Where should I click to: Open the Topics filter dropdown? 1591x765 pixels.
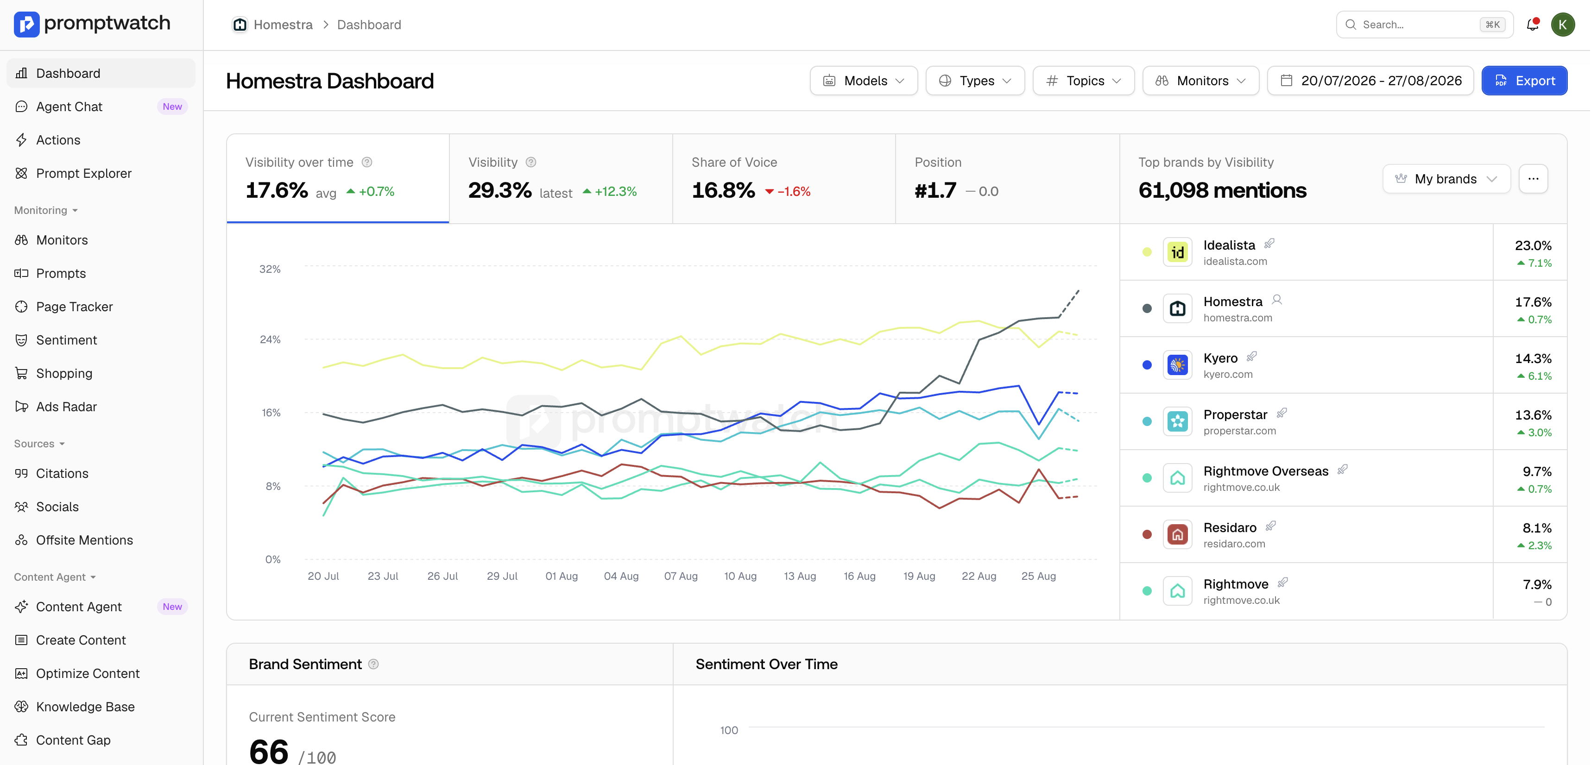[x=1083, y=81]
